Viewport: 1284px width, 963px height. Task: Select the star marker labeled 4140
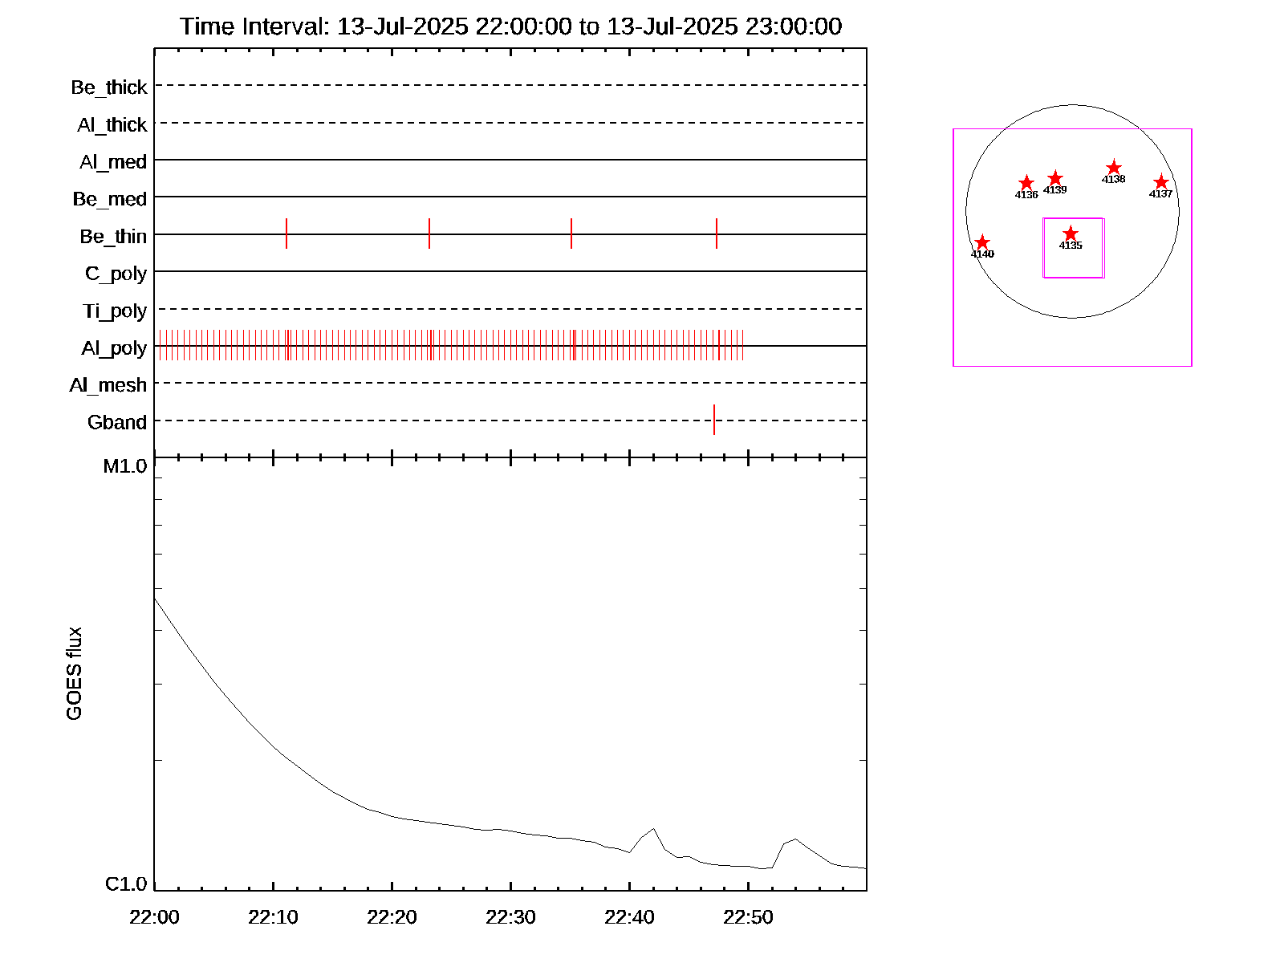[x=982, y=242]
